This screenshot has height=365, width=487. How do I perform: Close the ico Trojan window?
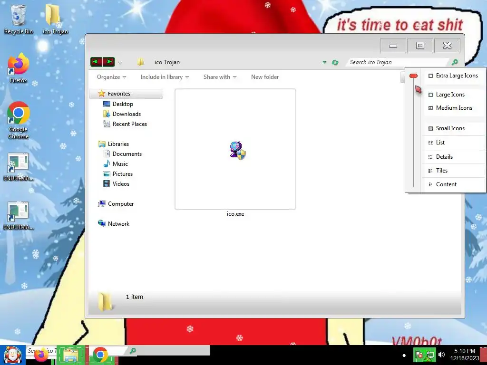[447, 46]
